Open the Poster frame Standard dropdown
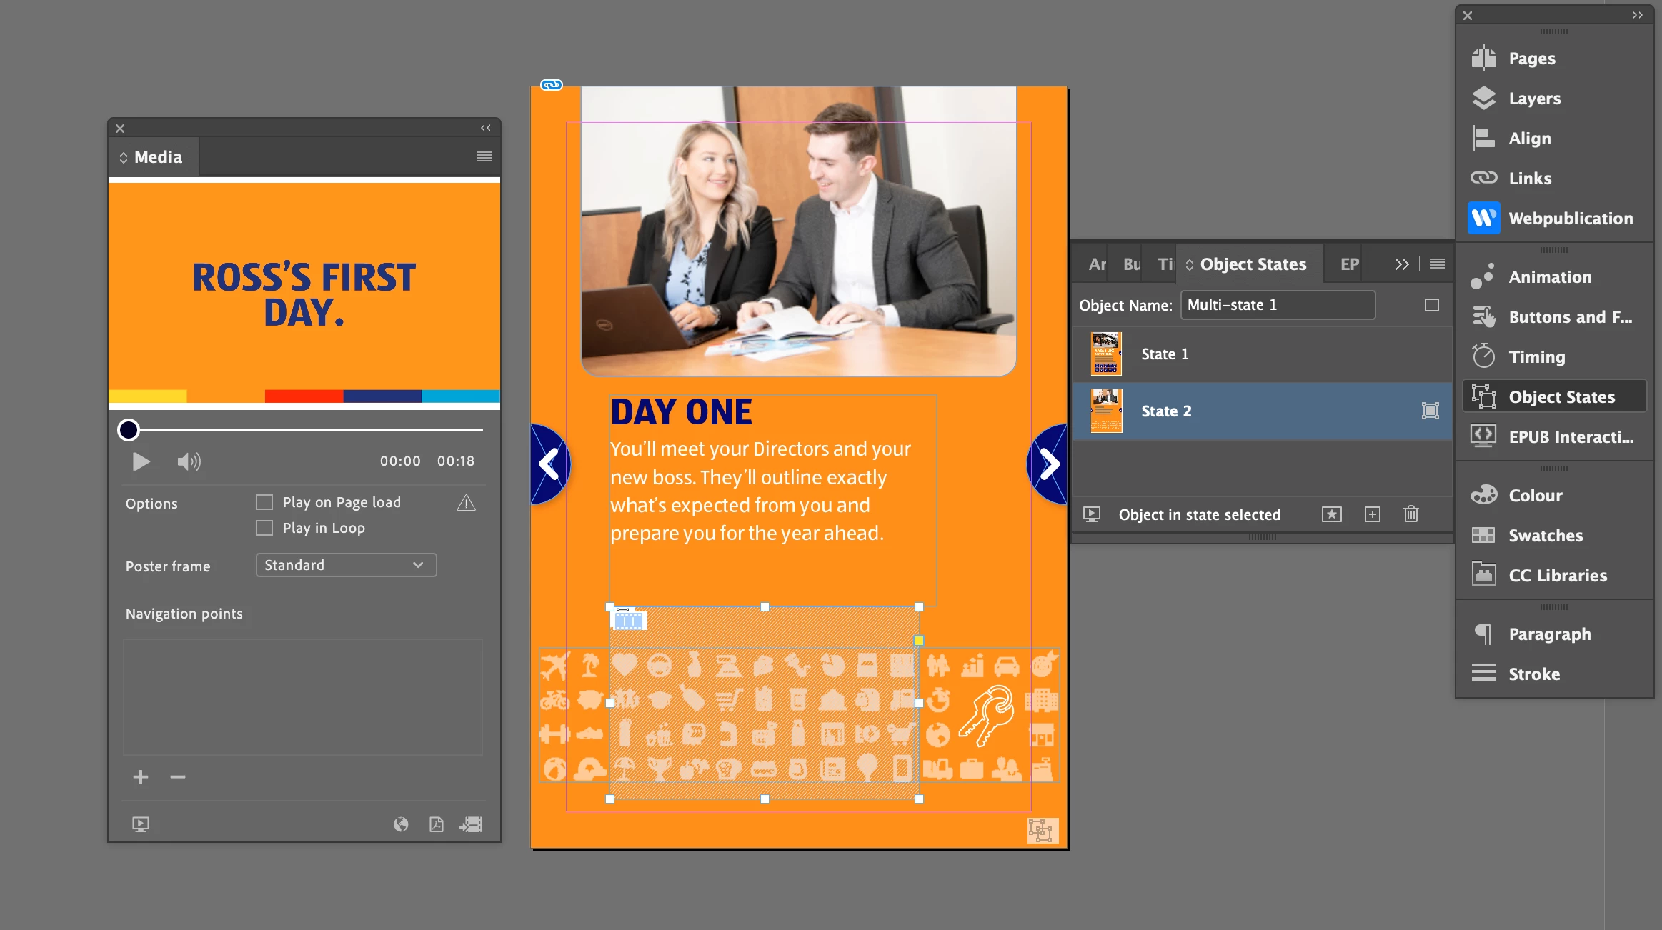 pyautogui.click(x=346, y=565)
